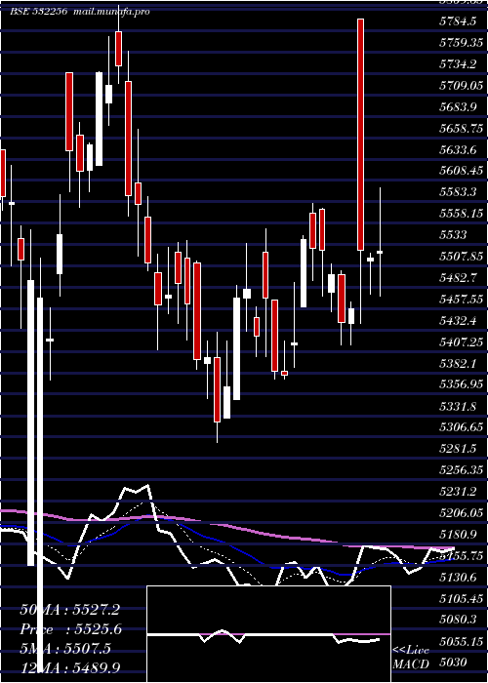
Task: Click the 5583.3 price label
Action: click(458, 192)
